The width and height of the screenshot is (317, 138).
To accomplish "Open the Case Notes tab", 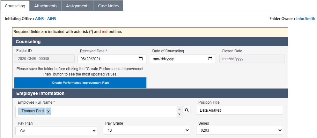I will click(x=108, y=6).
